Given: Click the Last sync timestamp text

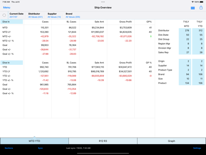Looking at the screenshot, I should click(x=78, y=148).
